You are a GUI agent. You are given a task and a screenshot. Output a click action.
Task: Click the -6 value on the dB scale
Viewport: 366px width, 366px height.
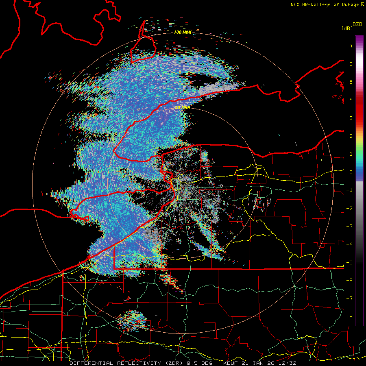tap(349, 281)
